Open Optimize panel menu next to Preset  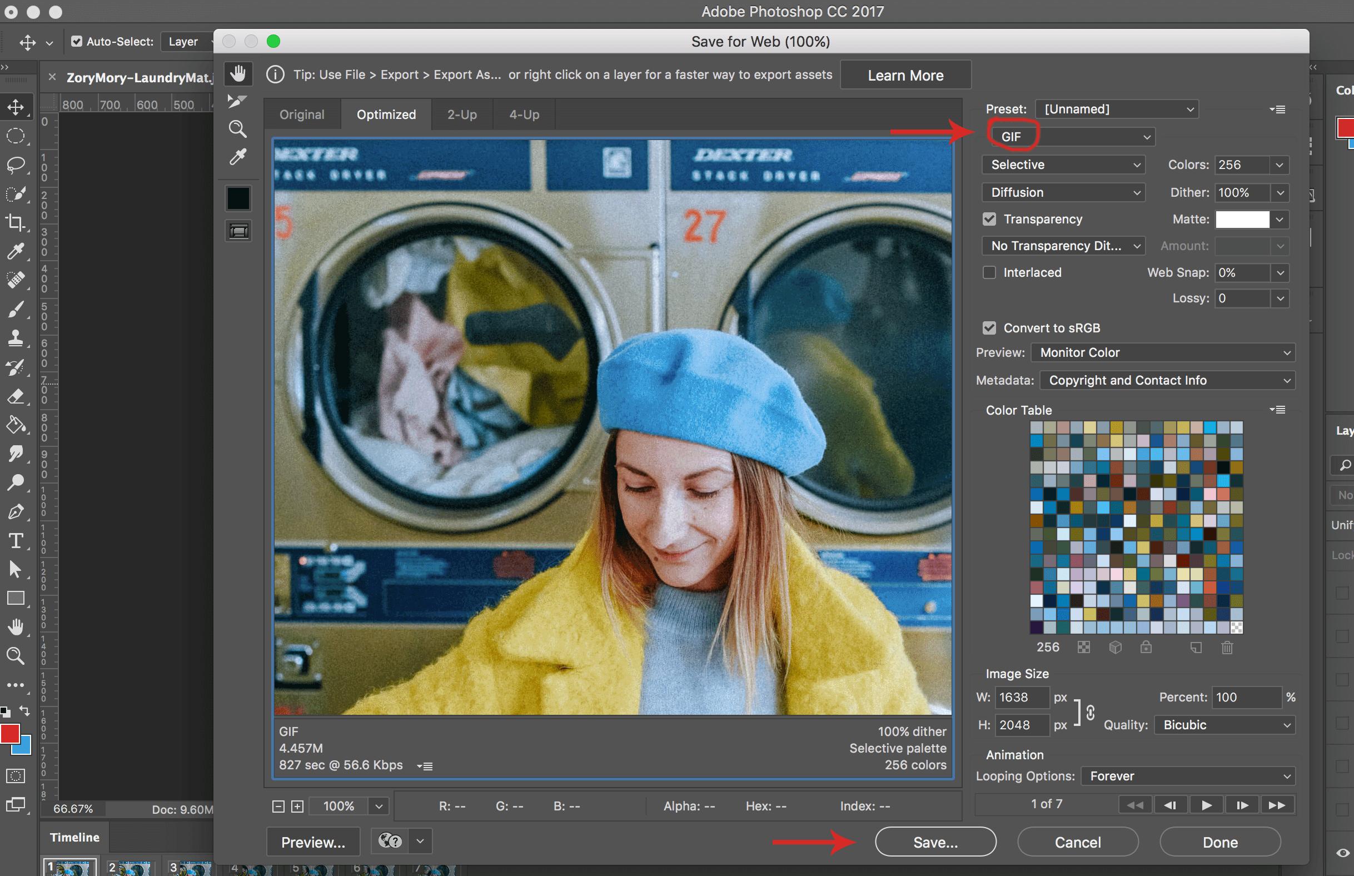point(1277,109)
